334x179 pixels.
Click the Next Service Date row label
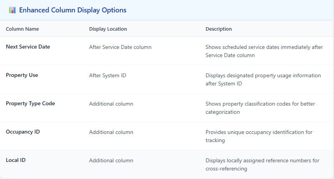click(x=28, y=47)
